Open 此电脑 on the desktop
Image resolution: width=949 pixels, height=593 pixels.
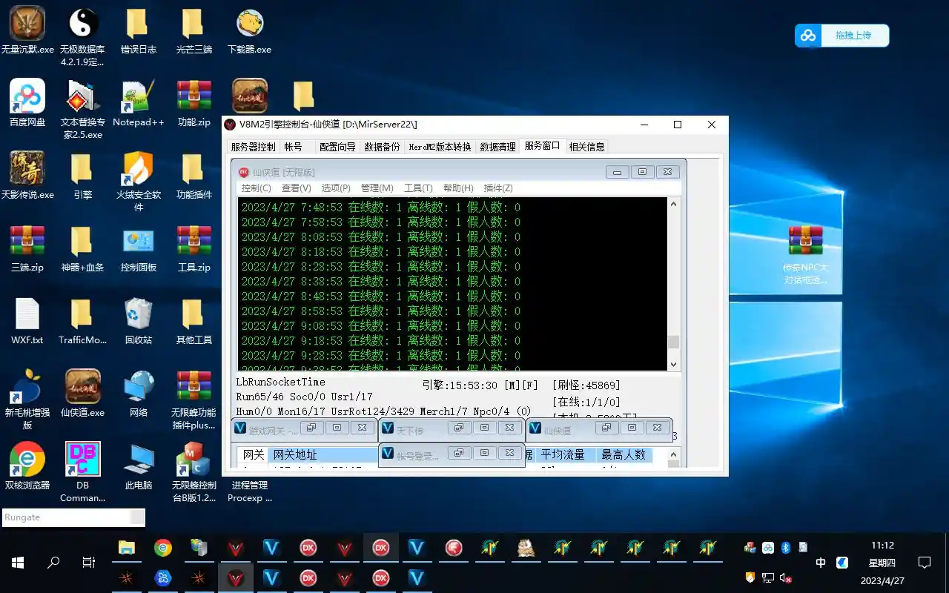[139, 466]
